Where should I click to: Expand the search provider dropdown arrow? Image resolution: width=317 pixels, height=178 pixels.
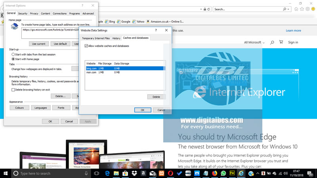288,9
